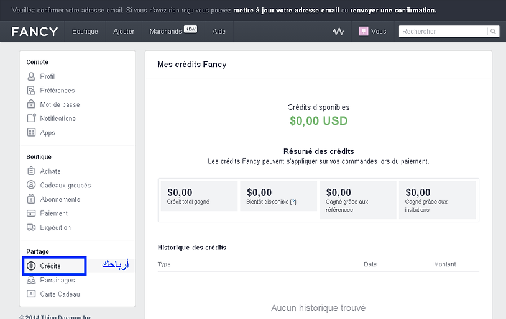This screenshot has width=506, height=319.
Task: Click the [?] help link beside Bientôt disponible
Action: tap(293, 202)
